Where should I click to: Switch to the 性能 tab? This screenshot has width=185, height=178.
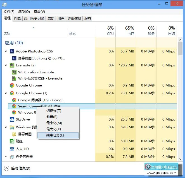(x=17, y=18)
